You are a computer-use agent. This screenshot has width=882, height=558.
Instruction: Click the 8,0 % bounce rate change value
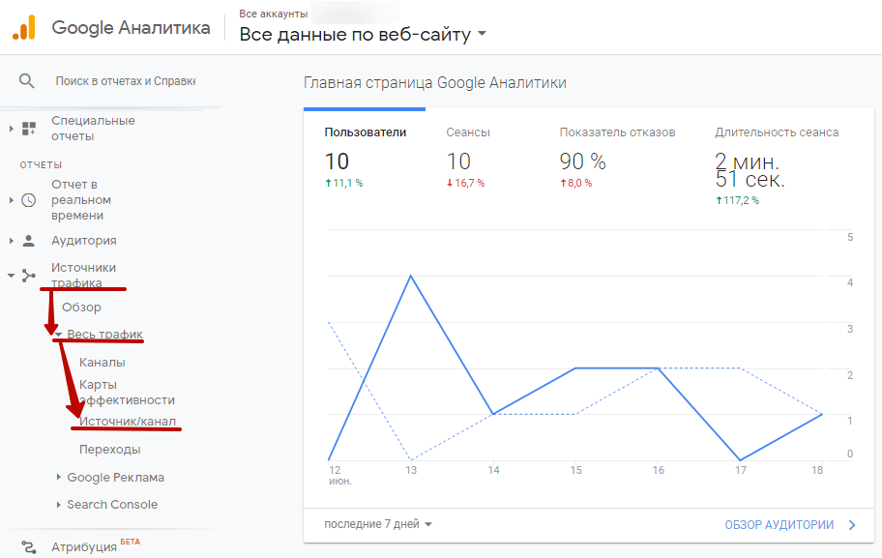[x=576, y=183]
